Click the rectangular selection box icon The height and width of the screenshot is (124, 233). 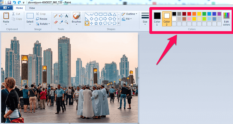click(30, 16)
